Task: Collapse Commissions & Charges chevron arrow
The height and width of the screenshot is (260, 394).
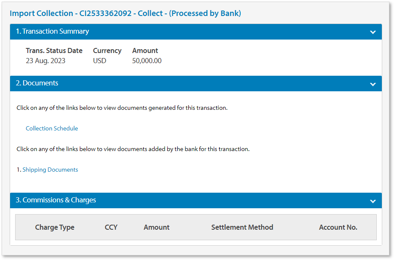Action: pyautogui.click(x=373, y=201)
